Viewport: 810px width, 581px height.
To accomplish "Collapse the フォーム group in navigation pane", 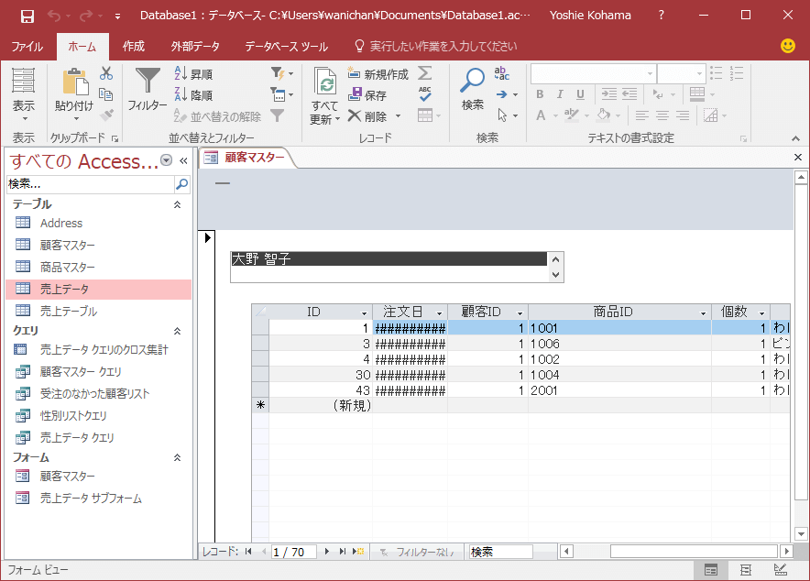I will point(177,457).
